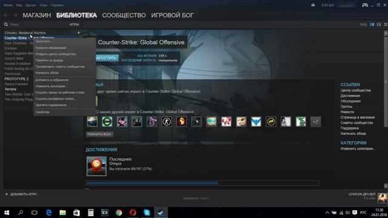Viewport: 388px width, 218px height.
Task: Click the latest achievement badge icon
Action: point(96,166)
